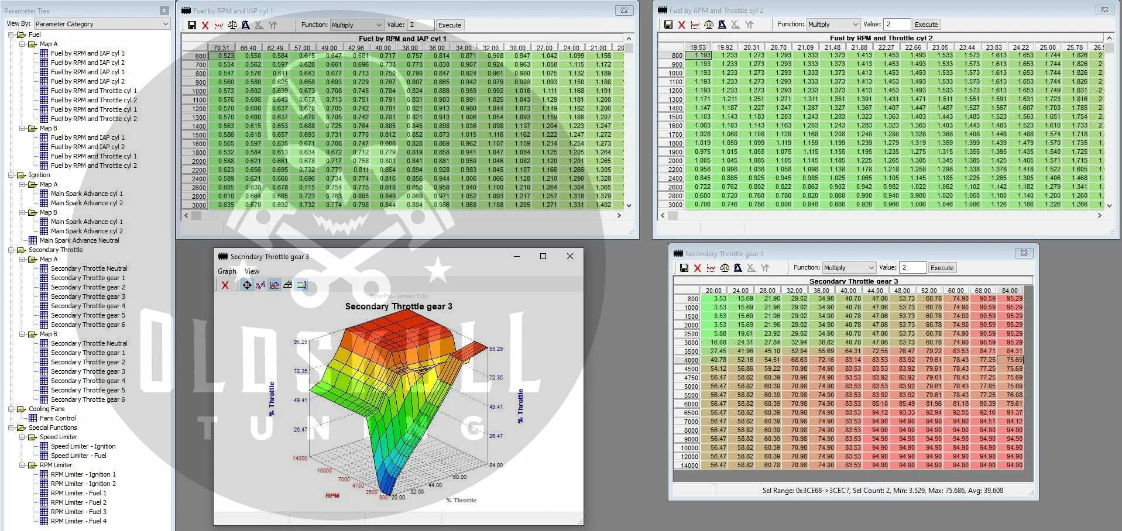Collapse the Ignition folder in the parameter tree
This screenshot has width=1122, height=531.
click(11, 175)
